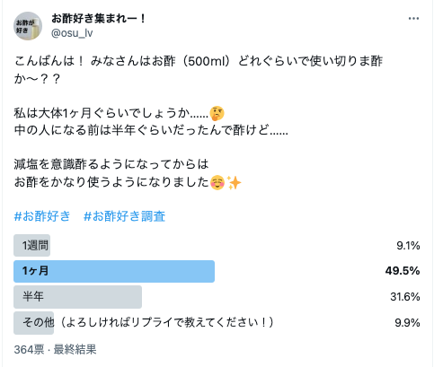Image resolution: width=434 pixels, height=367 pixels.
Task: Select the 半年 poll bar
Action: (77, 297)
